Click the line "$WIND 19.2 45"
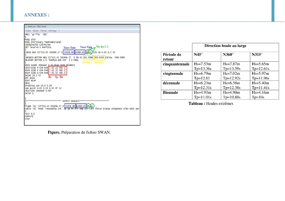 point(33,75)
